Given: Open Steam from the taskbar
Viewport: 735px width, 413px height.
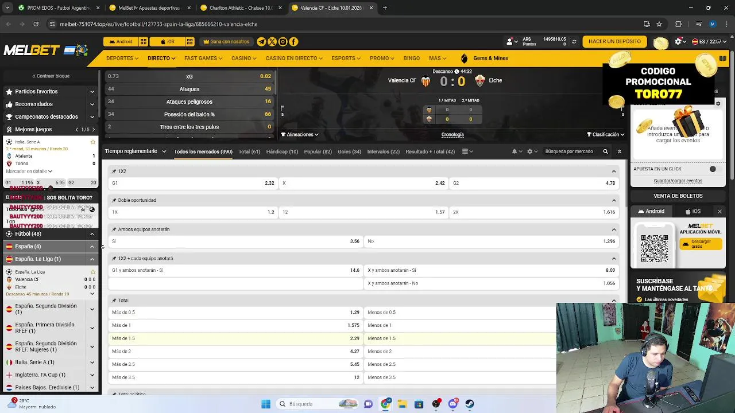Looking at the screenshot, I should point(470,404).
